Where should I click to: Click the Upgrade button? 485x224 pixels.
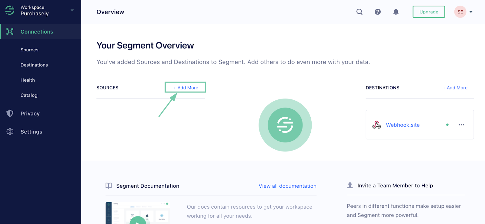[x=429, y=12]
